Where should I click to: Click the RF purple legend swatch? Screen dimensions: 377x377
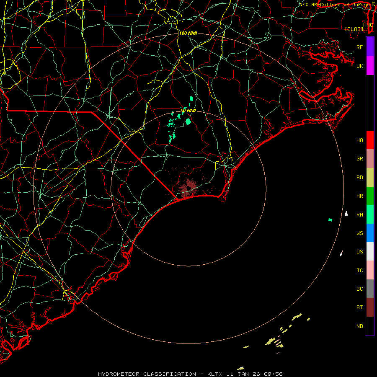[x=370, y=47]
